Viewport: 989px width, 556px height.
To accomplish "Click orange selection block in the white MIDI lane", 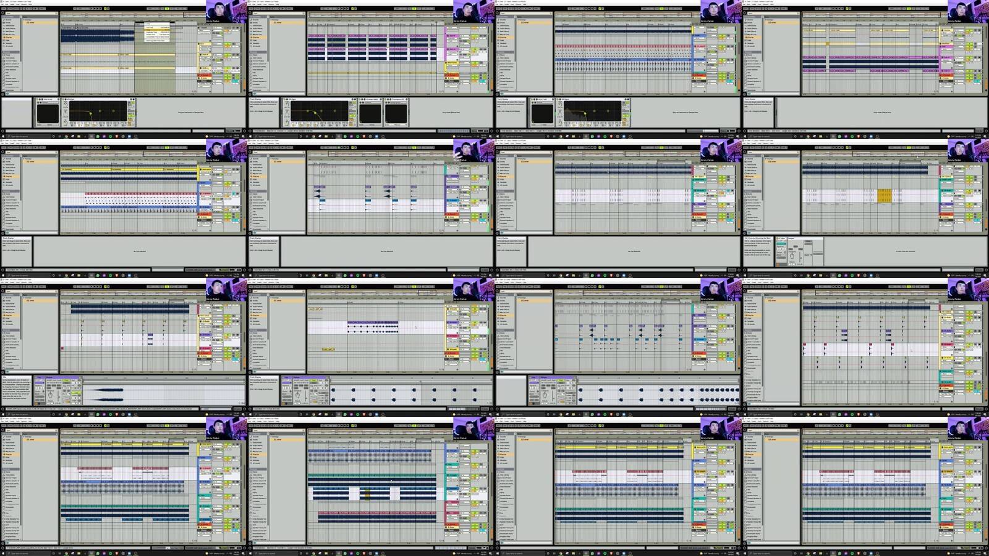I will click(x=884, y=196).
